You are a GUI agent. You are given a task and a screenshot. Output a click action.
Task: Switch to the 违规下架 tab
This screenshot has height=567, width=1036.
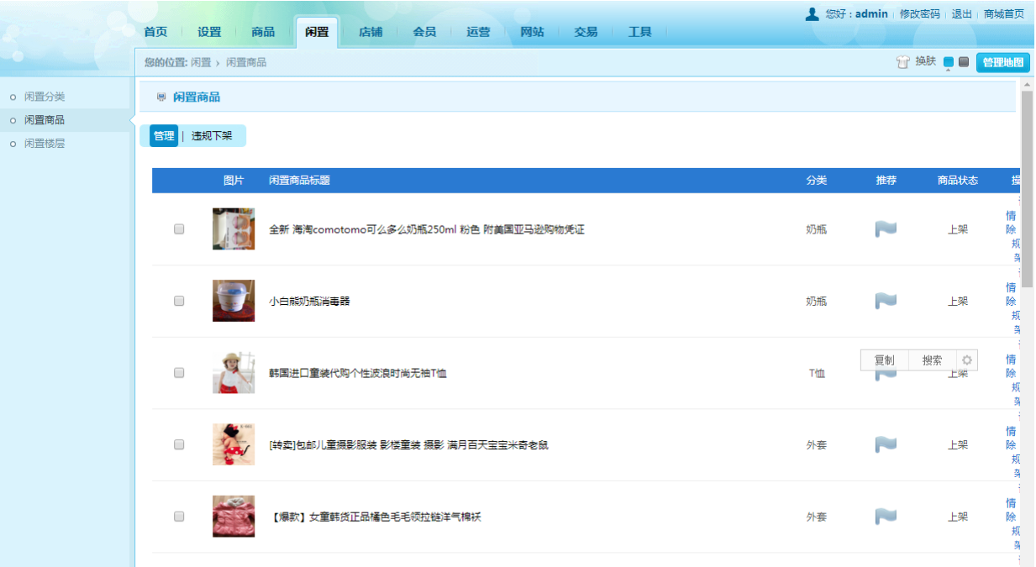(x=212, y=136)
